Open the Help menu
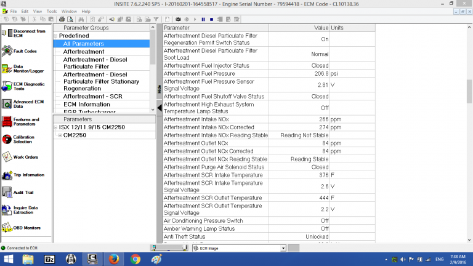Screen dimensions: 473x266 click(x=86, y=12)
